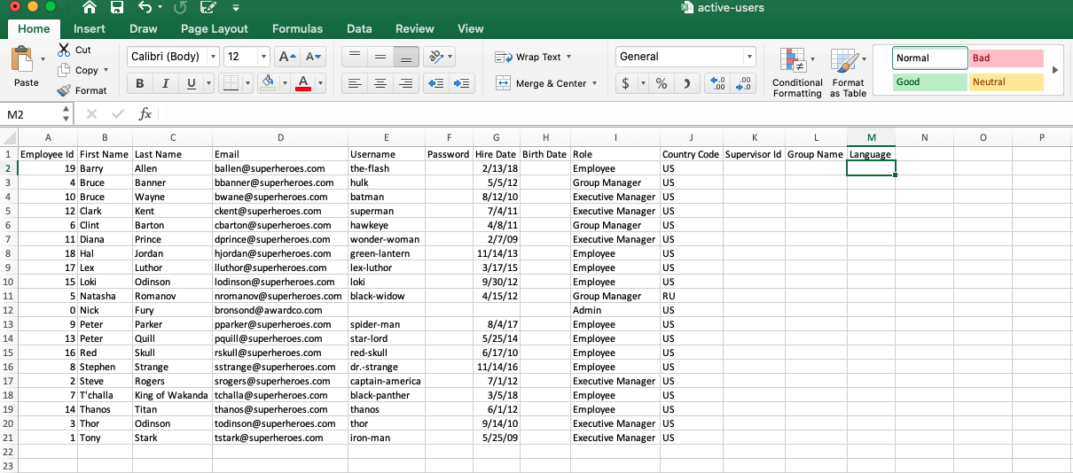Apply the red font color swatch

(303, 83)
